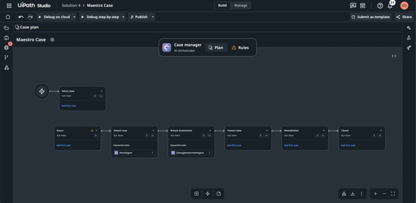The height and width of the screenshot is (203, 416).
Task: Open the errors bug icon with badge
Action: click(x=6, y=48)
